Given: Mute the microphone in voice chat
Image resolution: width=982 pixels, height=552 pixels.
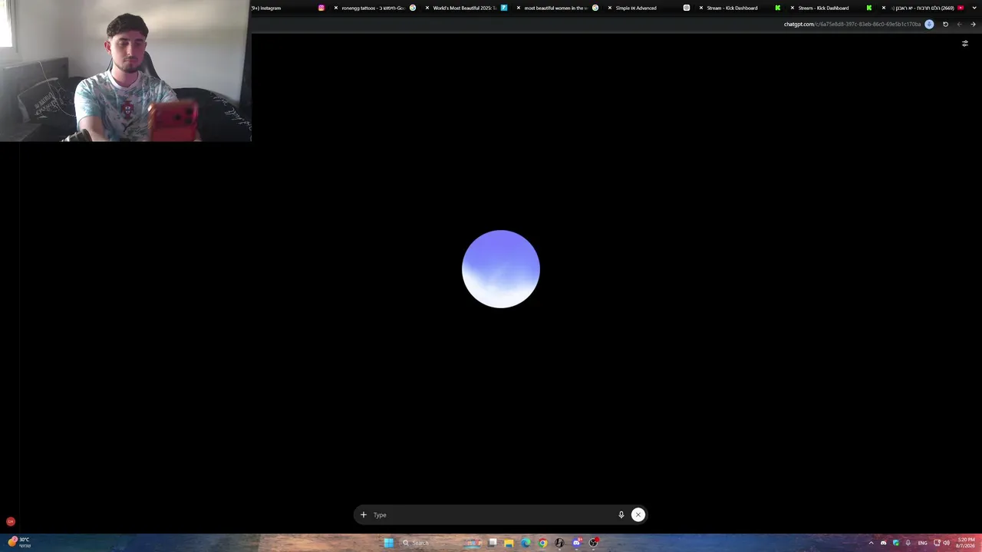Looking at the screenshot, I should 621,515.
